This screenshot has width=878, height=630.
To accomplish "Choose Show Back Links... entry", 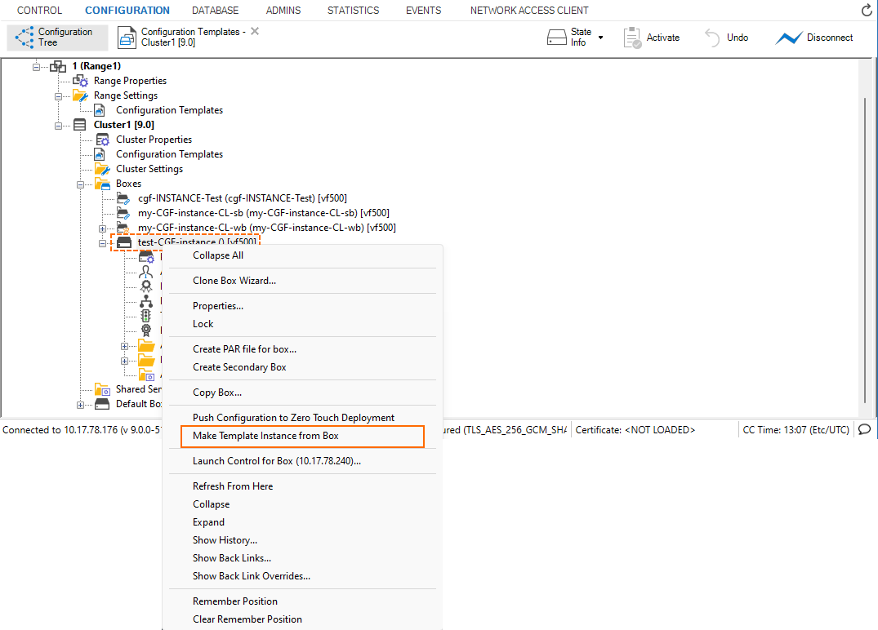I will [302, 558].
